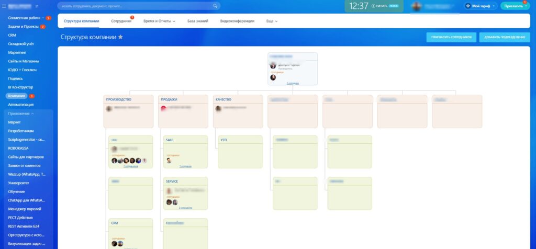Click the employee avatar in the top company card
The height and width of the screenshot is (249, 536).
(273, 77)
